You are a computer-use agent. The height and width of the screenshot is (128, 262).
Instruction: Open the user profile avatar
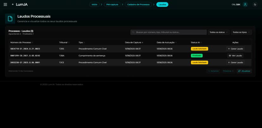[x=245, y=4]
